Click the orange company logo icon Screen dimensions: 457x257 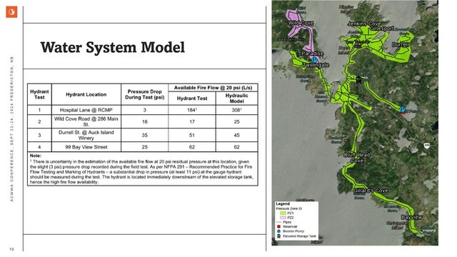click(x=11, y=12)
